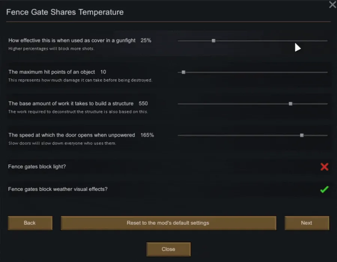Click the 25% cover effectiveness value

pyautogui.click(x=146, y=40)
